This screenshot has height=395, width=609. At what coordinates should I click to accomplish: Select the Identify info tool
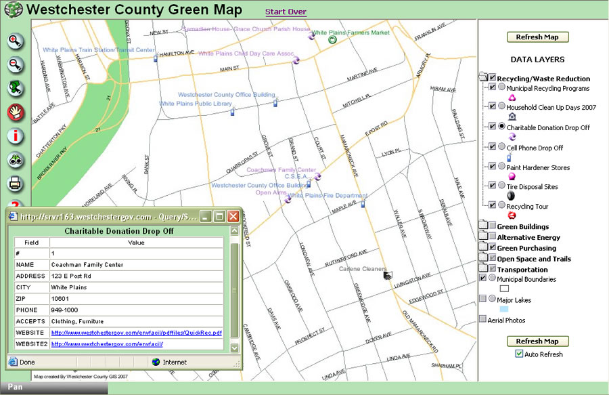coord(15,136)
